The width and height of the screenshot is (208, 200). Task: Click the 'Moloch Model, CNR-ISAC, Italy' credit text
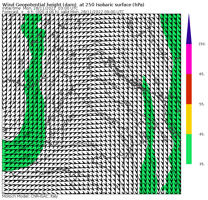click(x=30, y=196)
